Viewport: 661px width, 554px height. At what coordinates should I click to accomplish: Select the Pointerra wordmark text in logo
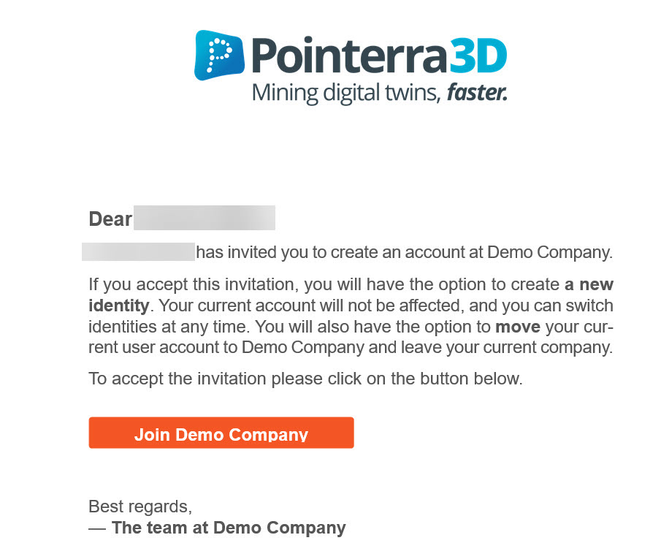coord(349,56)
